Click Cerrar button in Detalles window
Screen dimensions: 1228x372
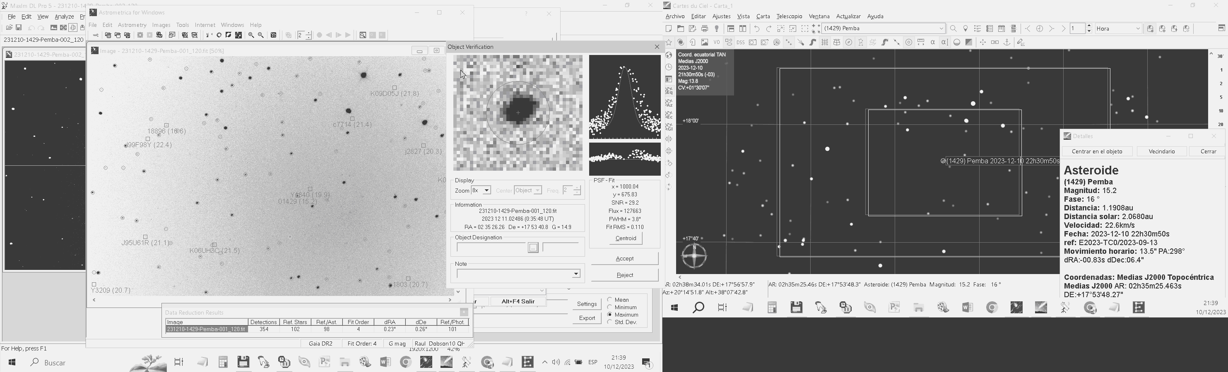click(1208, 151)
